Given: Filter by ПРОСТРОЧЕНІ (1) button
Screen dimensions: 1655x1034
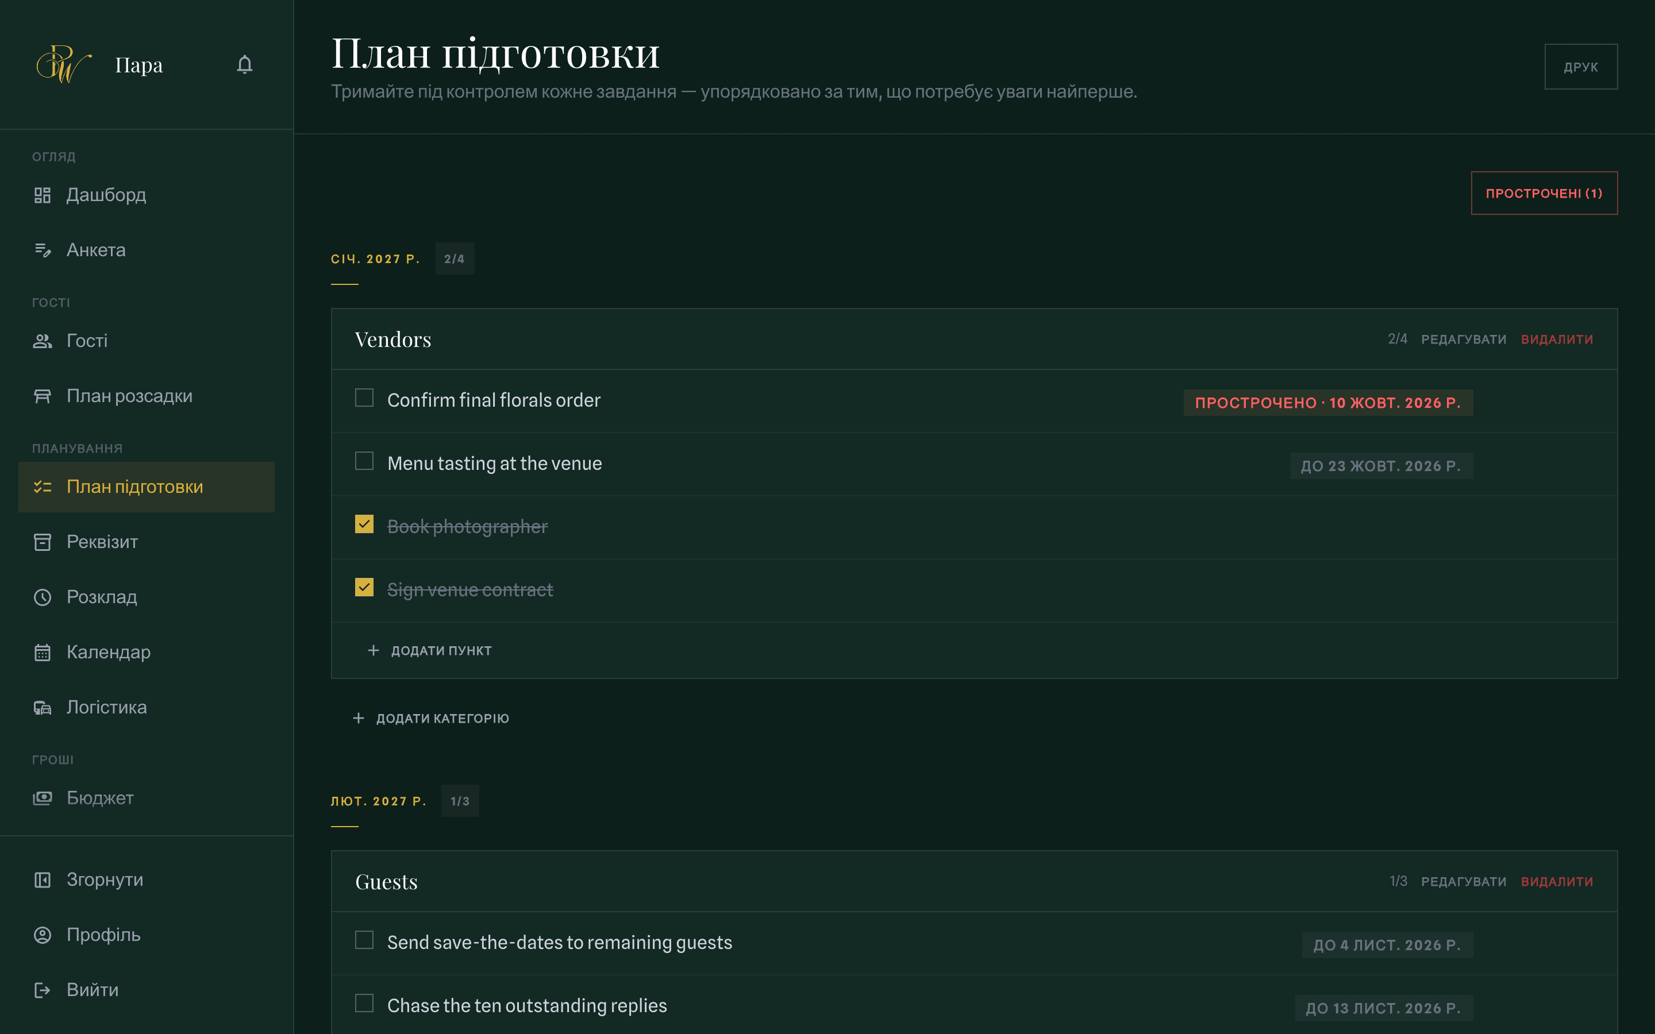Looking at the screenshot, I should click(x=1544, y=193).
